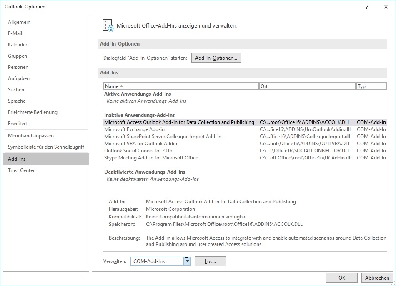
Task: Click the ColleagueImport.dll location cell
Action: point(305,136)
